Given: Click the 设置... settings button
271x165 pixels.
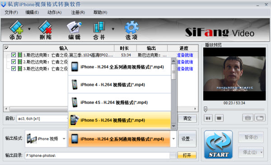Looking at the screenshot, I should [x=187, y=139].
